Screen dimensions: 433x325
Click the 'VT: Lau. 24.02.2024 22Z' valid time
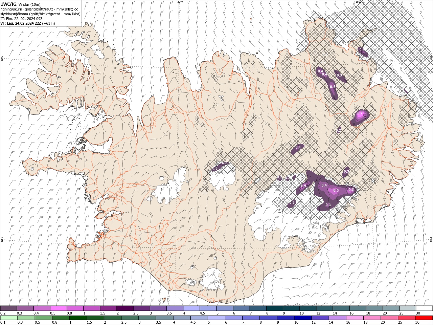(x=21, y=23)
